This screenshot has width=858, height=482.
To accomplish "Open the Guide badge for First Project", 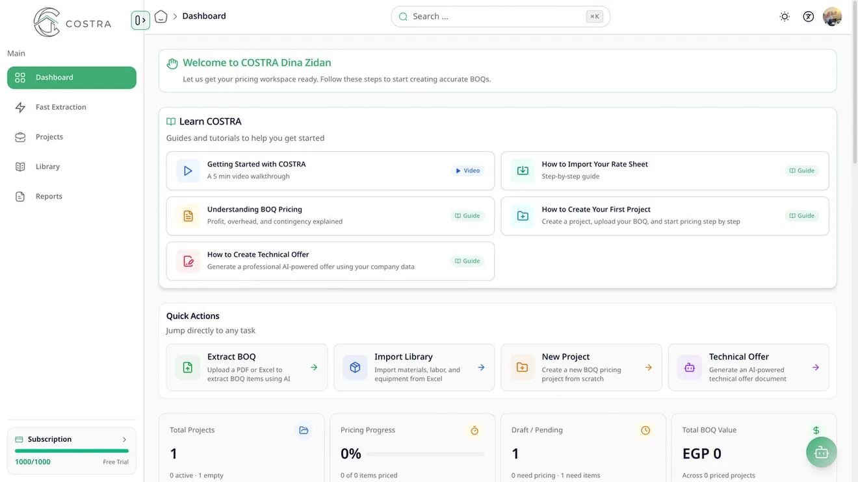I will click(x=802, y=216).
